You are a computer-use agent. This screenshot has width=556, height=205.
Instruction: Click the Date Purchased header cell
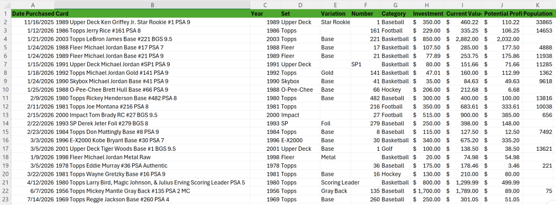click(x=33, y=14)
